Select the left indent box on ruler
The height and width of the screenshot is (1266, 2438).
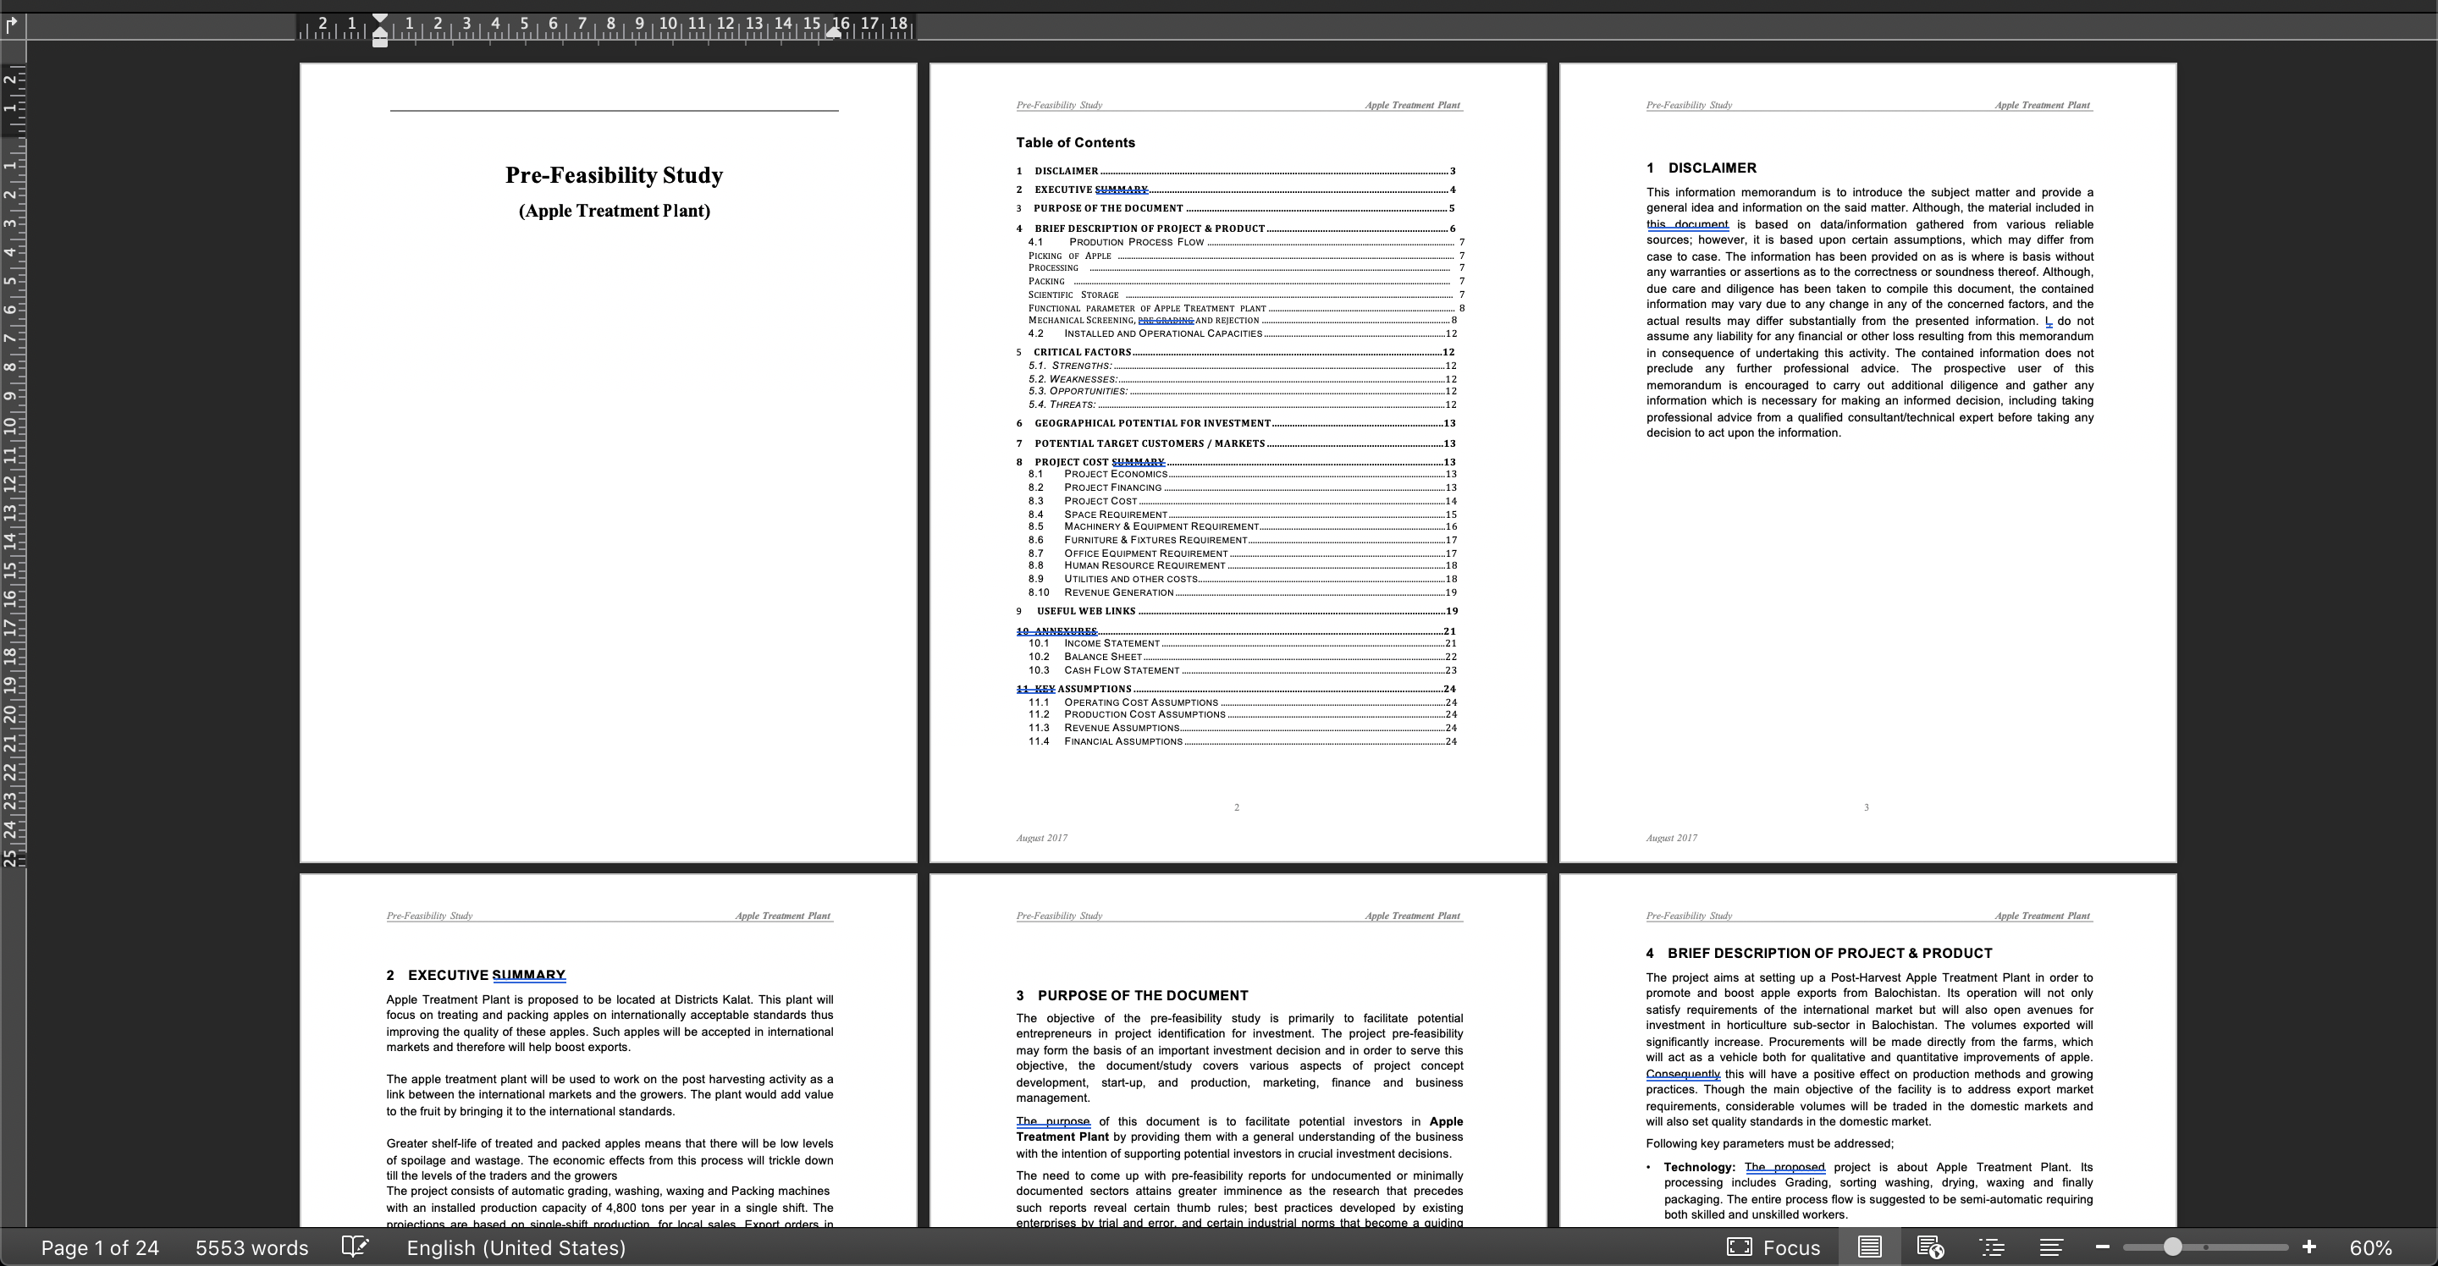(x=379, y=41)
